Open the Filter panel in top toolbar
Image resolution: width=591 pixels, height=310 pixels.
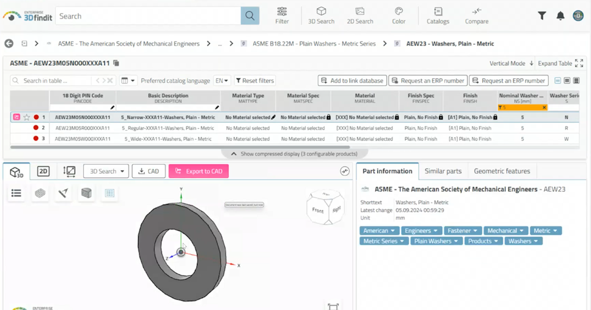coord(282,16)
